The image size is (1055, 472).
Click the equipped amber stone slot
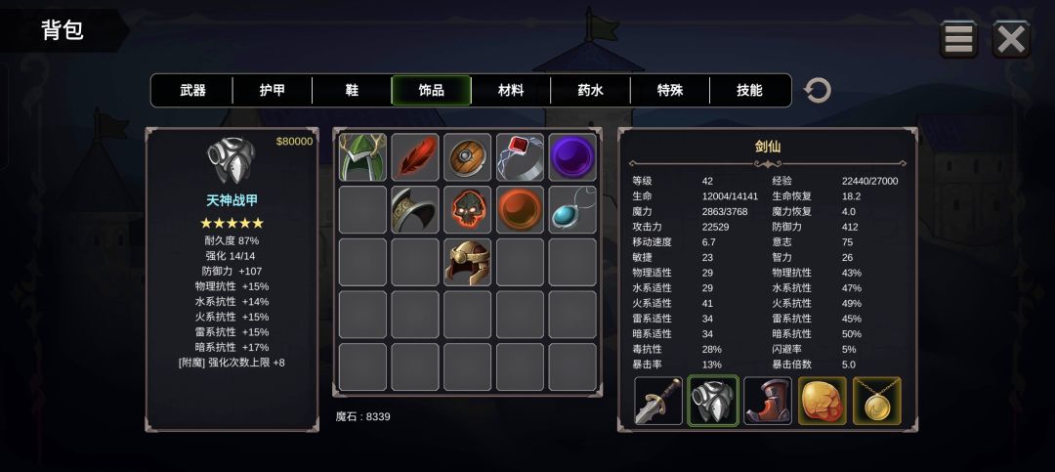tap(823, 401)
